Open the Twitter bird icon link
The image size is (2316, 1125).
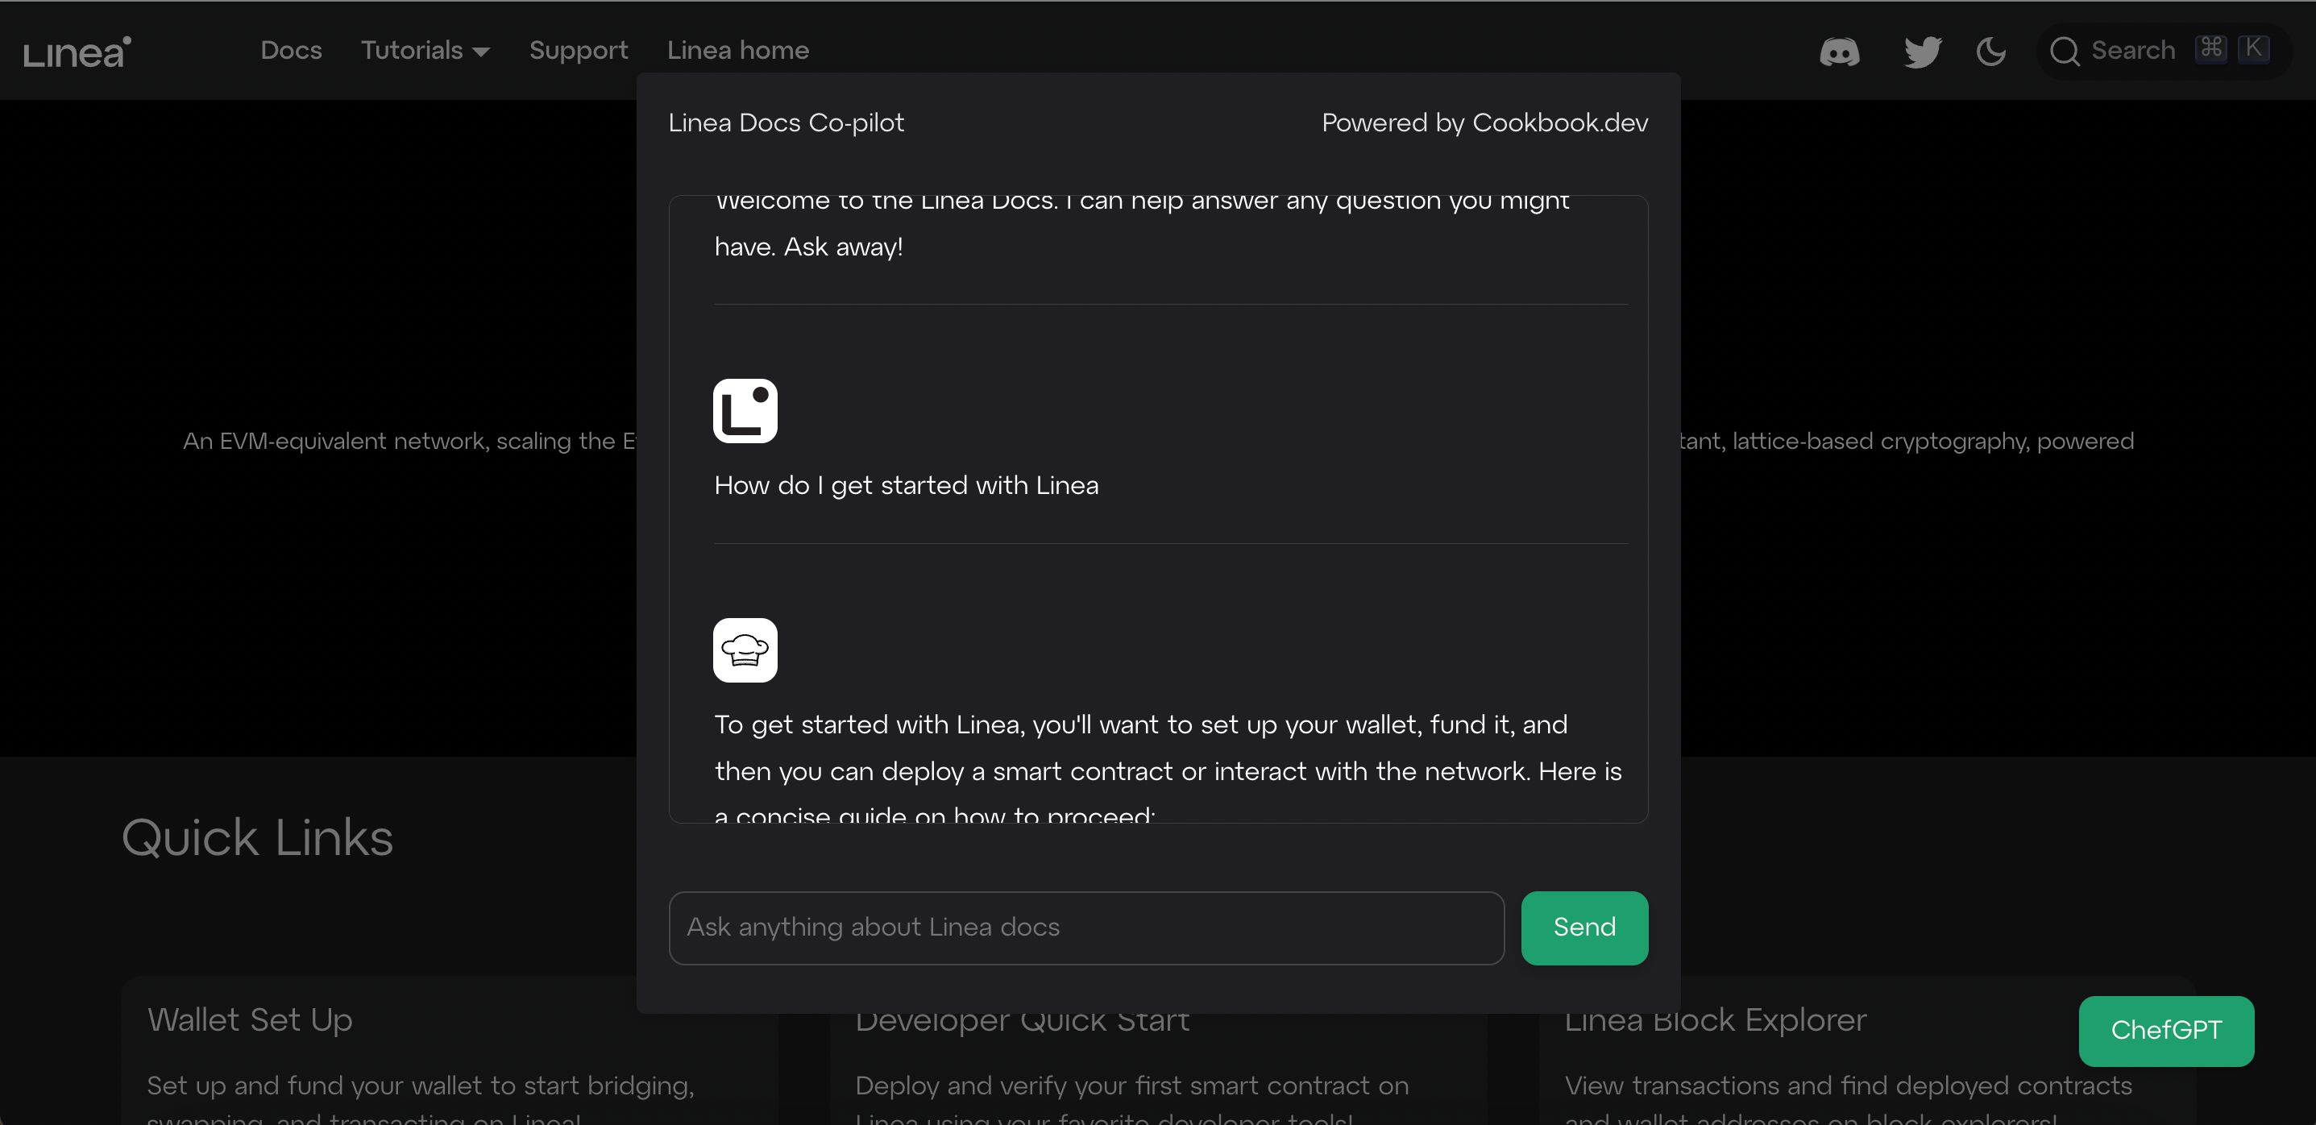(x=1923, y=52)
